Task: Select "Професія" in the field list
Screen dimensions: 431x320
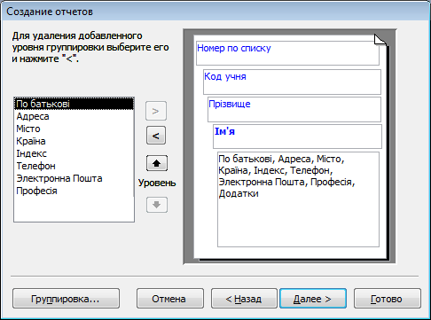Action: [x=74, y=191]
